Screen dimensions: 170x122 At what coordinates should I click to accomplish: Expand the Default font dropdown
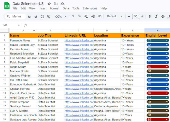pyautogui.click(x=115, y=16)
